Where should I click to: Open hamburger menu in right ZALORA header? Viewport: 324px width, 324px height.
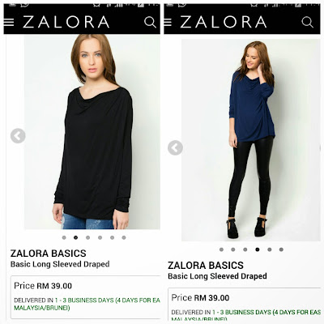tap(168, 22)
